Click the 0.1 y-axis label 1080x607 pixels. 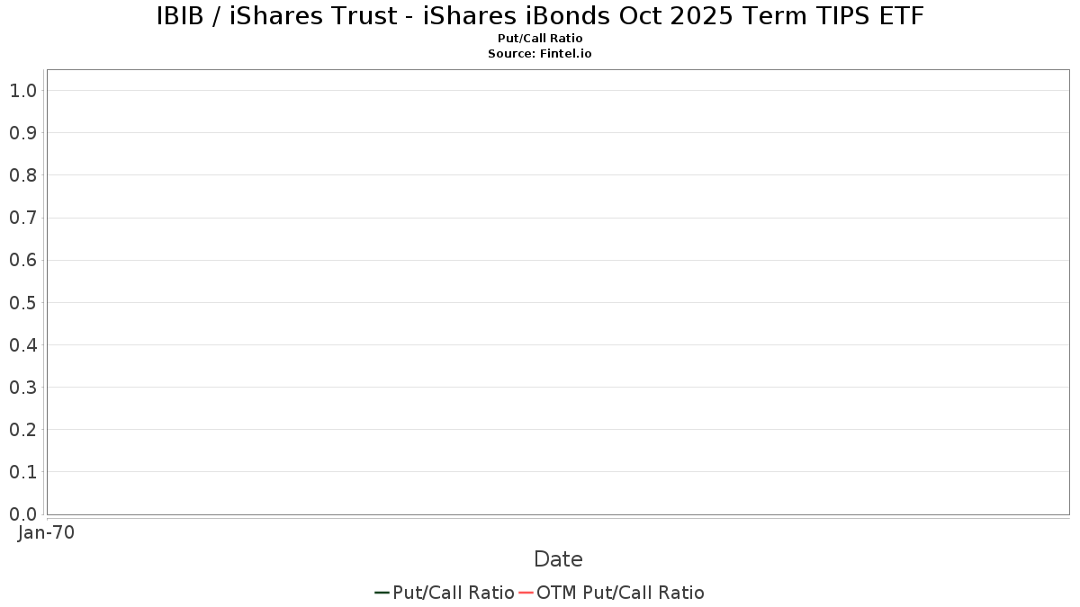coord(22,471)
